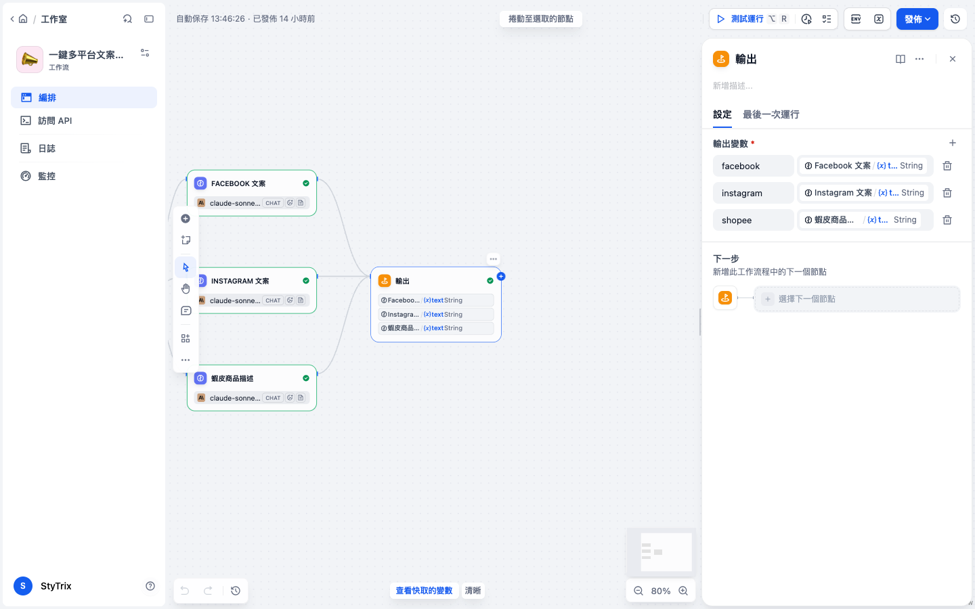Zoom out the canvas from 80%
Screen dimensions: 975x609
[x=638, y=591]
